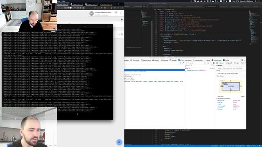The image size is (262, 147).
Task: Click the box model content region
Action: tap(231, 86)
